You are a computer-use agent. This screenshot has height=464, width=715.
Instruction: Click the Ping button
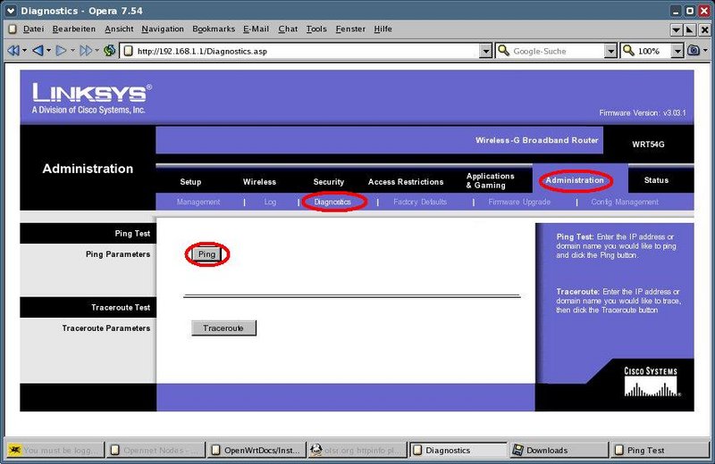(x=206, y=254)
